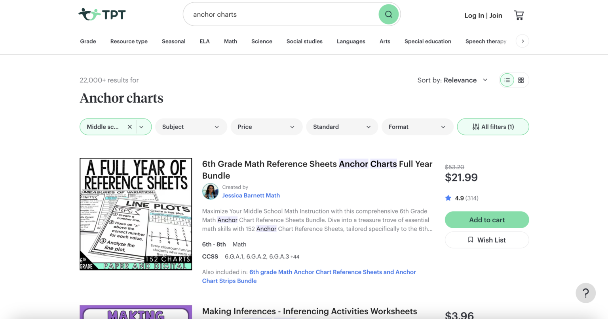Click the help question mark icon
Image resolution: width=608 pixels, height=319 pixels.
[x=585, y=293]
